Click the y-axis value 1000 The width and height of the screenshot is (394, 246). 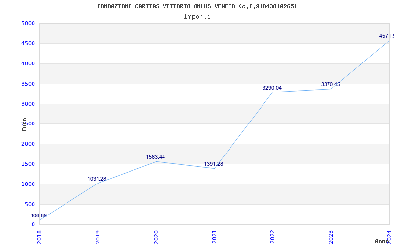pyautogui.click(x=28, y=184)
